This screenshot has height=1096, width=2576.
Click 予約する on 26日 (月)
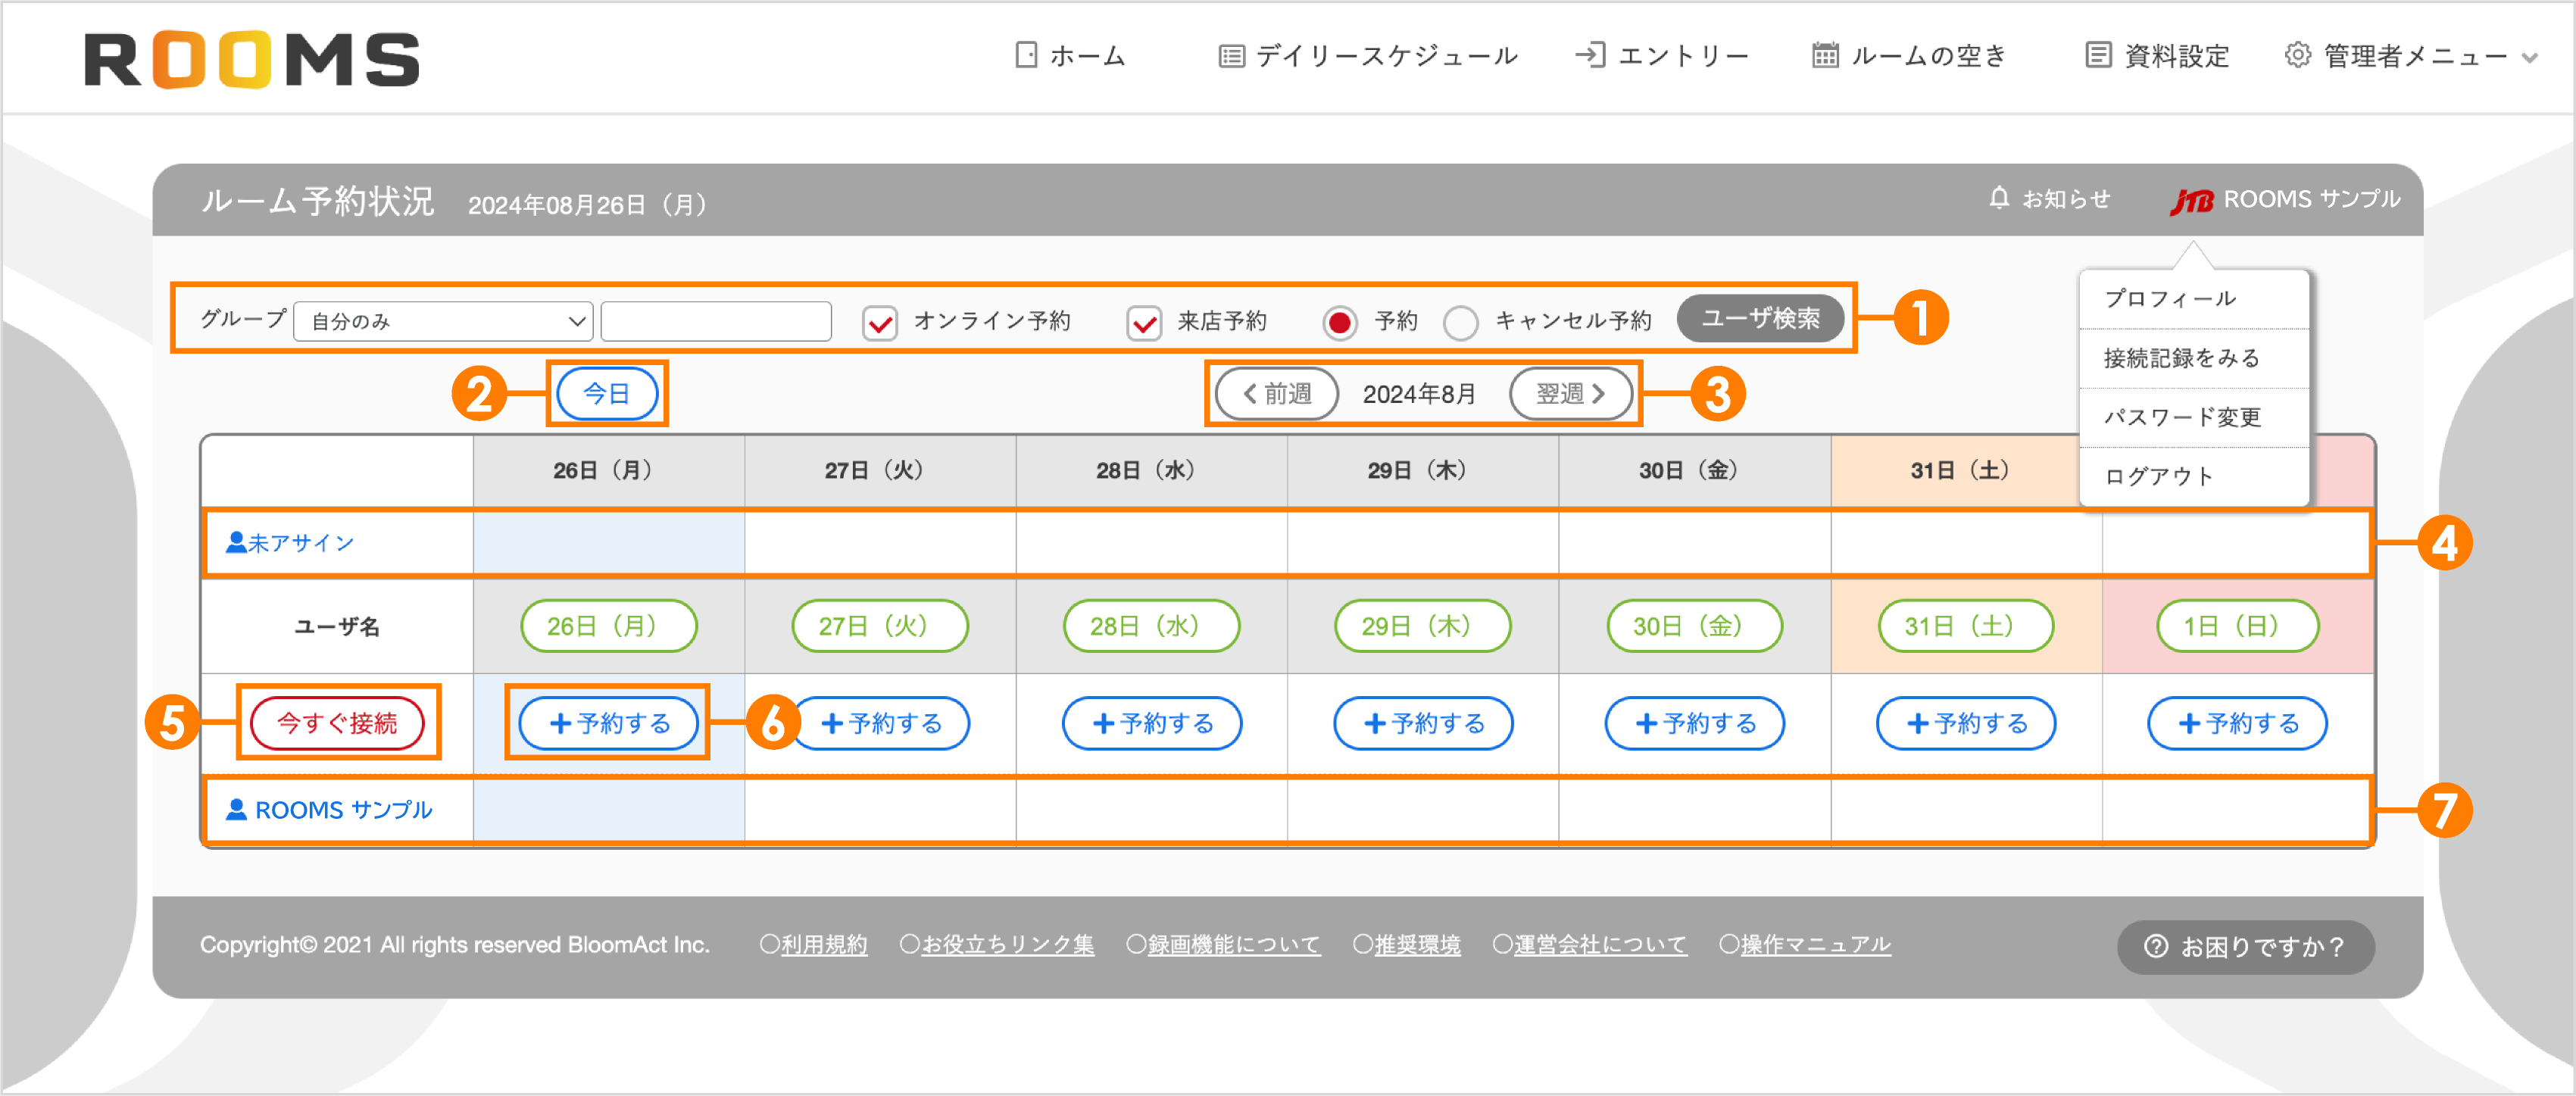click(x=607, y=723)
